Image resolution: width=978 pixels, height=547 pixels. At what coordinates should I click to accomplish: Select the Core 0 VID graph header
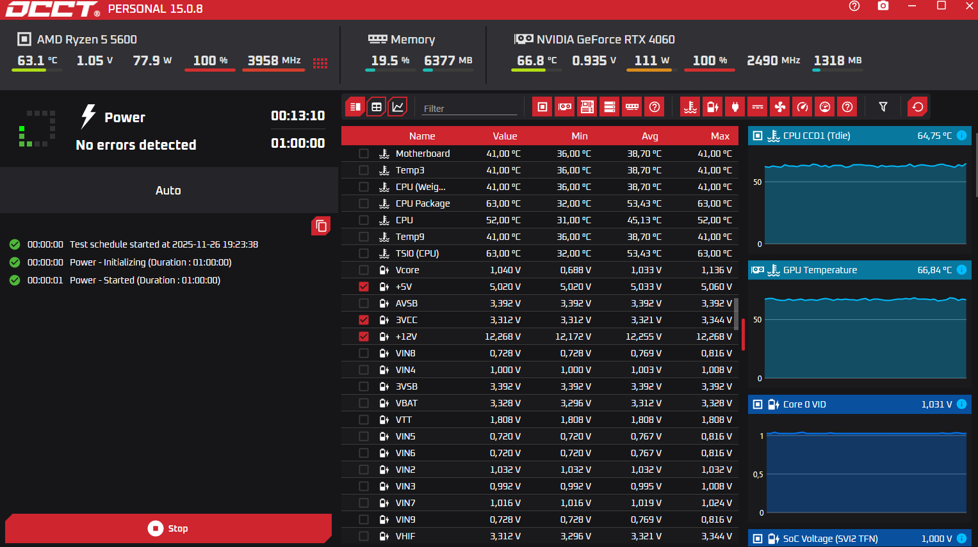click(x=860, y=404)
